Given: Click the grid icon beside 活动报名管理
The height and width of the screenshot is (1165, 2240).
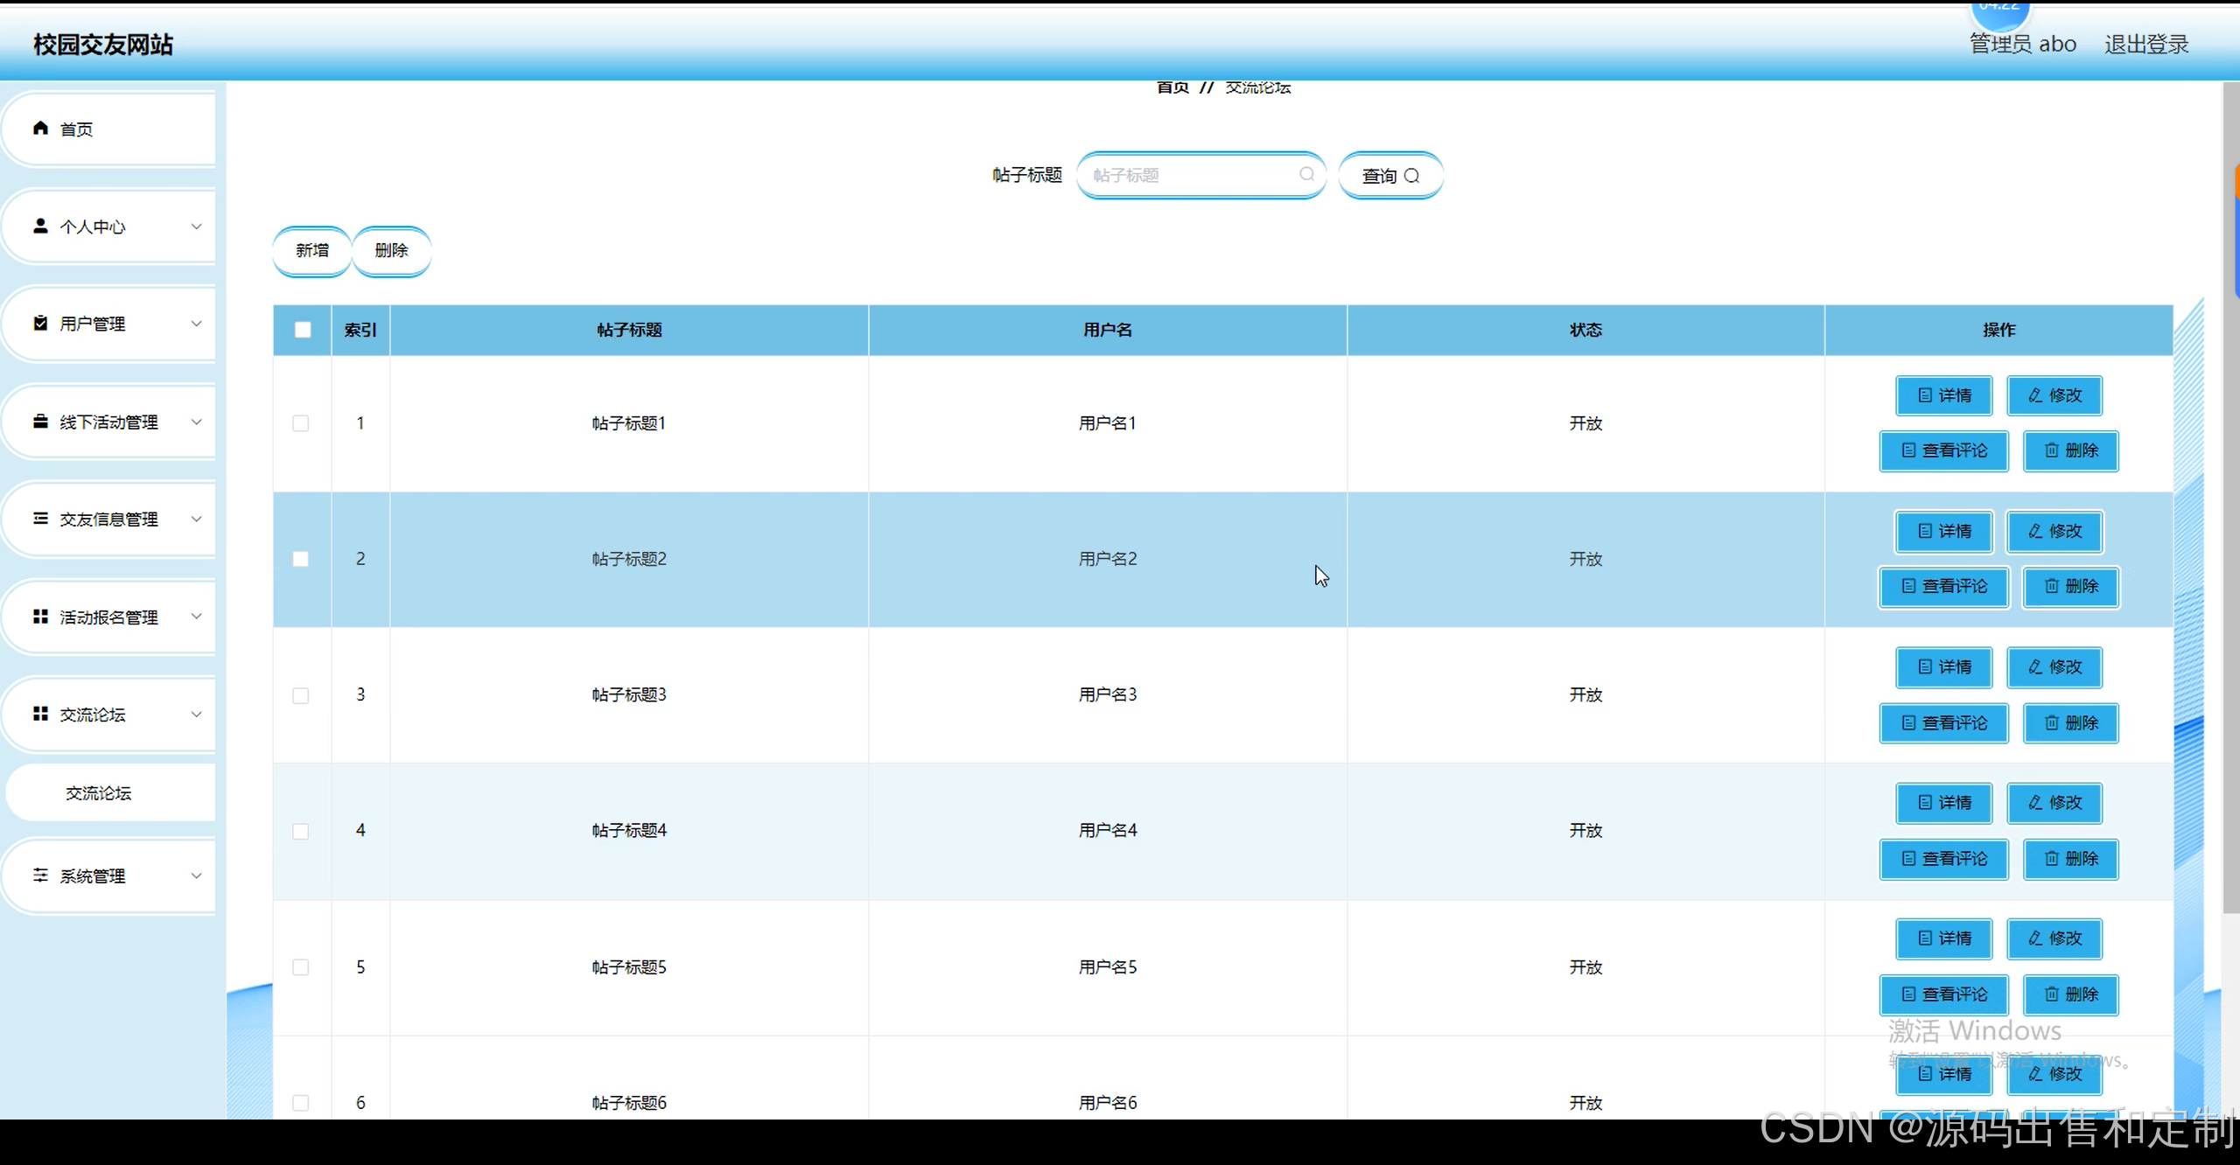Looking at the screenshot, I should pyautogui.click(x=40, y=617).
